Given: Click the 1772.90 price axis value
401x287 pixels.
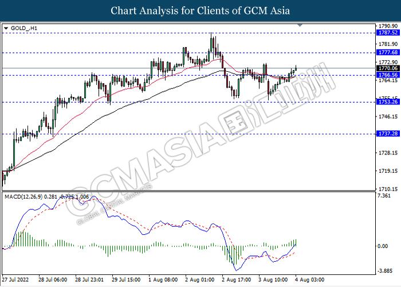Looking at the screenshot, I should point(388,62).
